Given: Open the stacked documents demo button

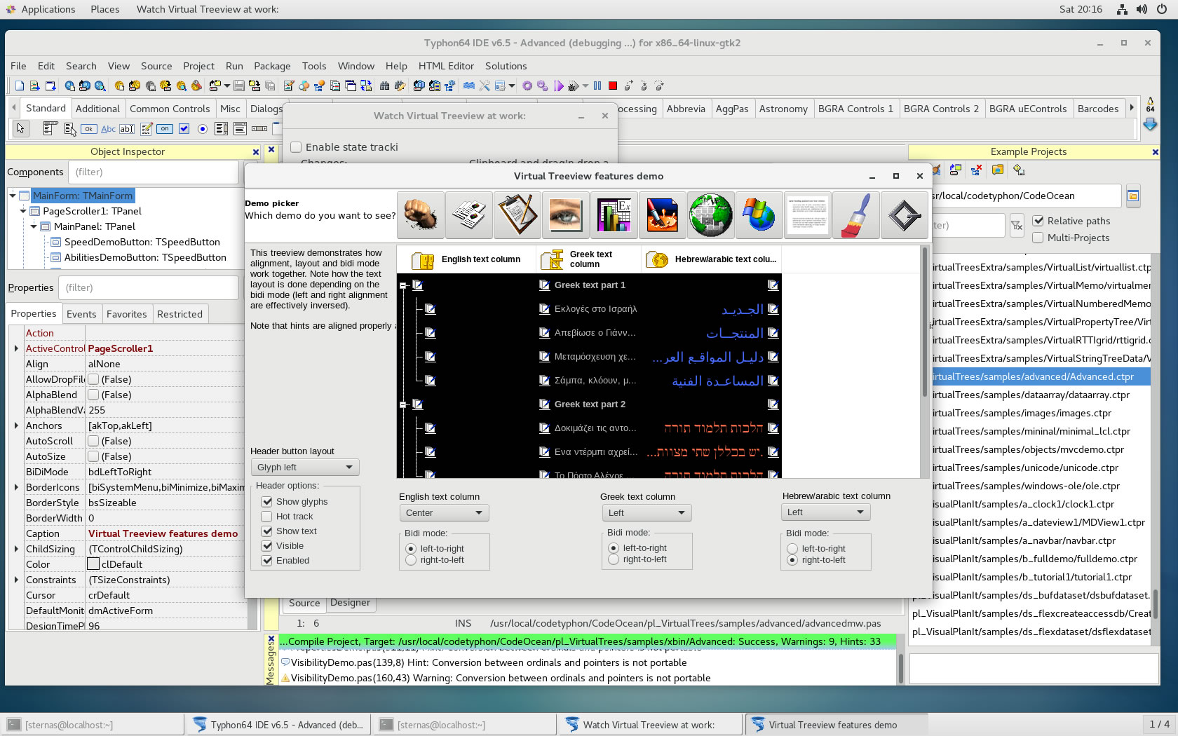Looking at the screenshot, I should [469, 215].
